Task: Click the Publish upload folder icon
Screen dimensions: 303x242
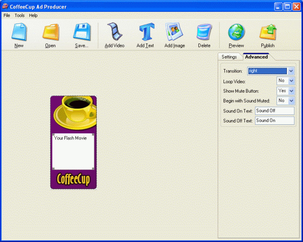Action: [x=268, y=32]
